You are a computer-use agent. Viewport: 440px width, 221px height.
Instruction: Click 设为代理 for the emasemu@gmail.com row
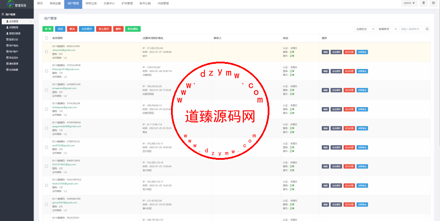(x=349, y=90)
